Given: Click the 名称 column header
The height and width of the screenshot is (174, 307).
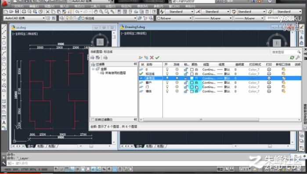Looking at the screenshot, I should click(x=149, y=65).
